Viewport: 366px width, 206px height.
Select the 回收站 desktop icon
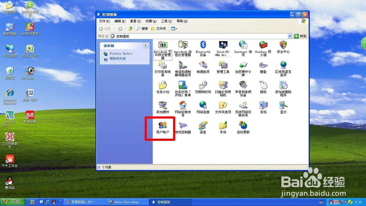click(x=10, y=73)
